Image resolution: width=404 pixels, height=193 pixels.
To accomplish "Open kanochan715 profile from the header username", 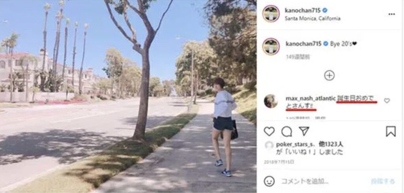I will tap(303, 10).
